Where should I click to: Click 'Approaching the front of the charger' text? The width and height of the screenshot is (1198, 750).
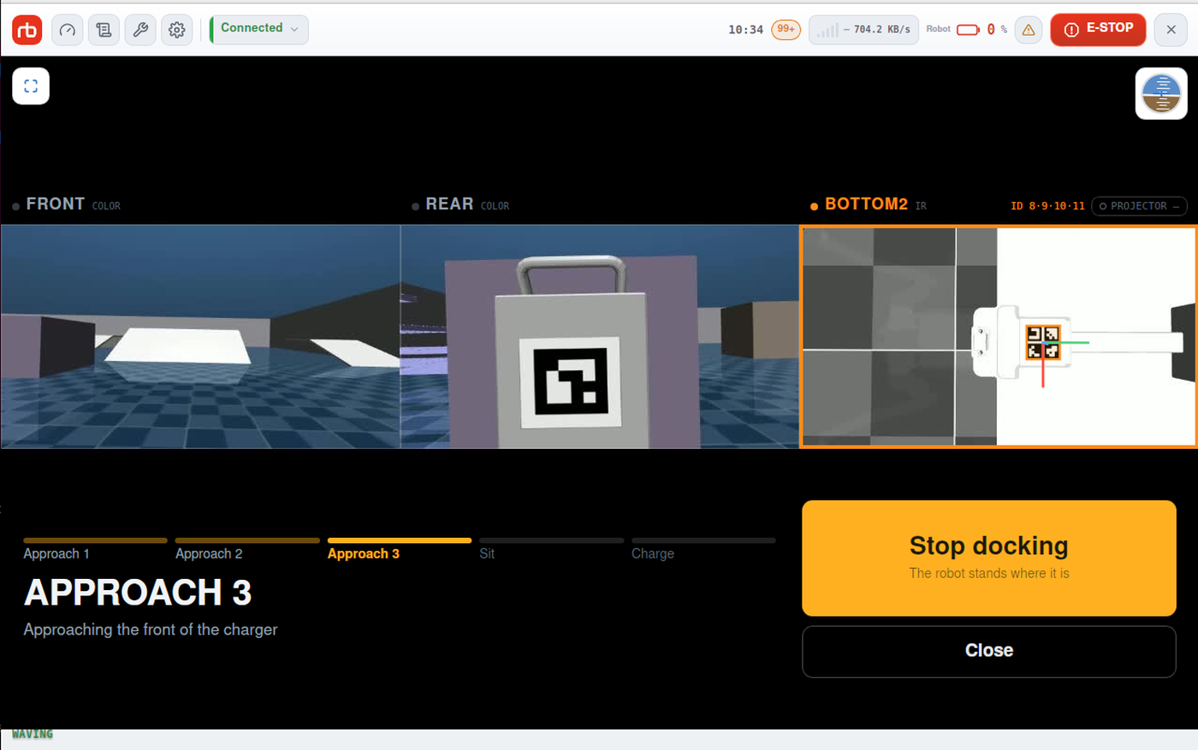tap(151, 629)
